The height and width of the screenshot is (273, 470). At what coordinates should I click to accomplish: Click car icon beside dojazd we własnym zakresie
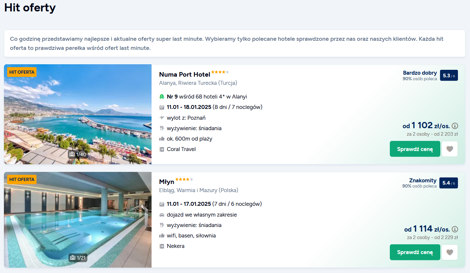pyautogui.click(x=162, y=215)
